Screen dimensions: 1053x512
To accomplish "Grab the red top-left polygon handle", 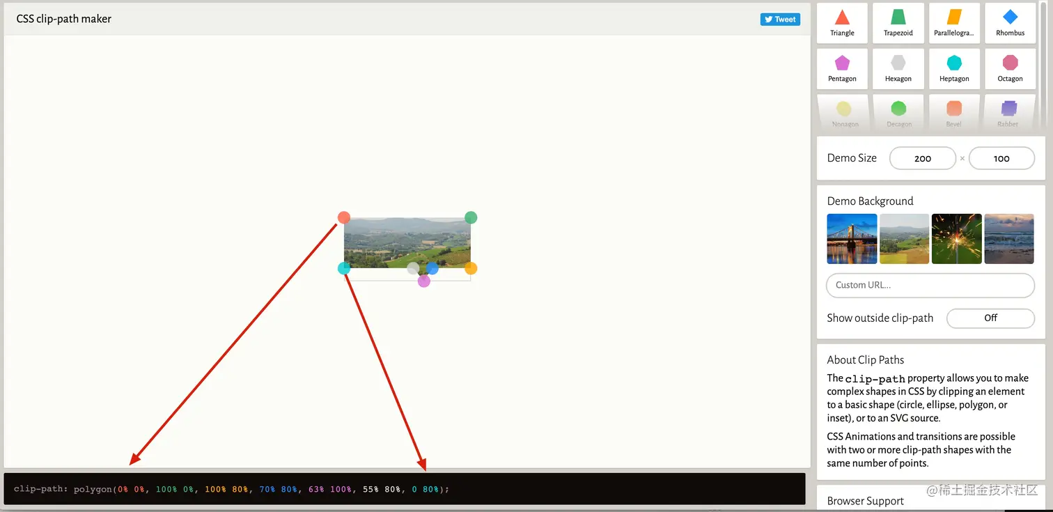I will [344, 217].
